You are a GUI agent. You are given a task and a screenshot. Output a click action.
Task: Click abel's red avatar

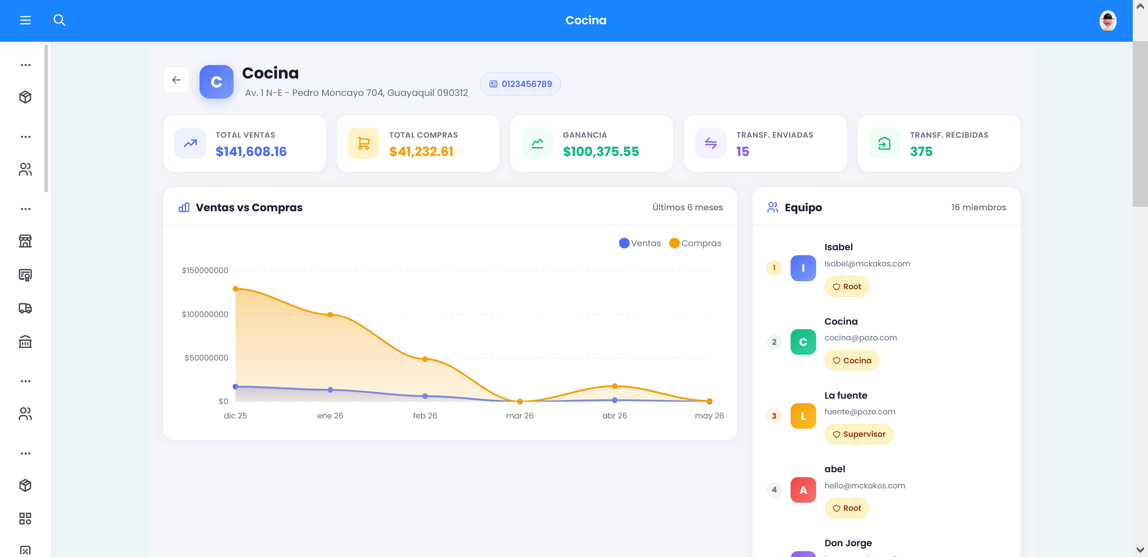point(803,490)
